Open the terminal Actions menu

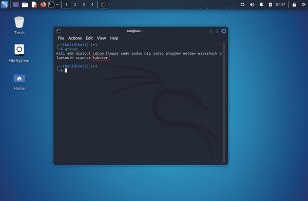click(75, 38)
